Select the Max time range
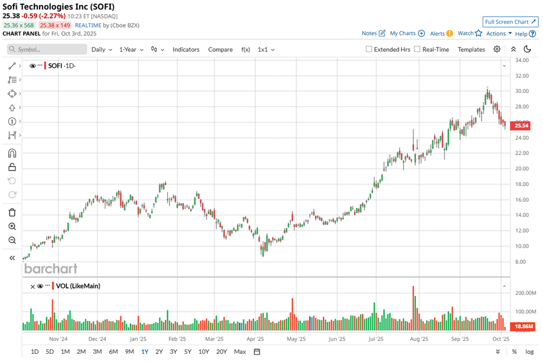Screen dimensions: 543x362 (x=240, y=352)
